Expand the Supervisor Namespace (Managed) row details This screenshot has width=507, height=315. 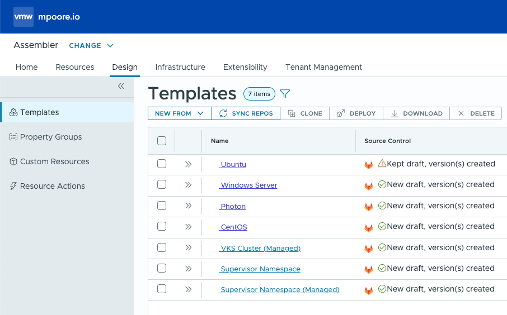tap(189, 289)
